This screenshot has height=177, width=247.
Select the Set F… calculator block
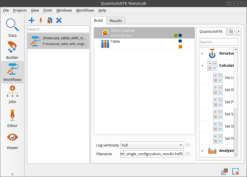pyautogui.click(x=217, y=139)
